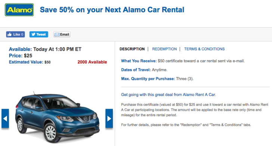272x146 pixels.
Task: Show previous car photo with left arrow
Action: point(5,118)
